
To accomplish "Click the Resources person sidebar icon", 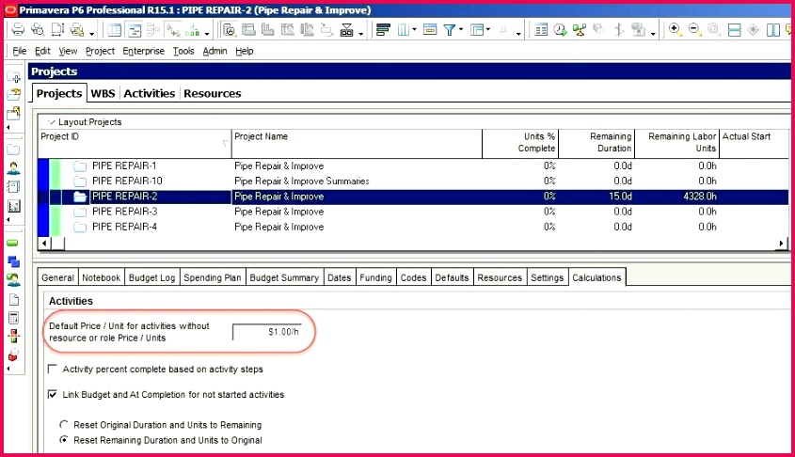I will [x=14, y=168].
